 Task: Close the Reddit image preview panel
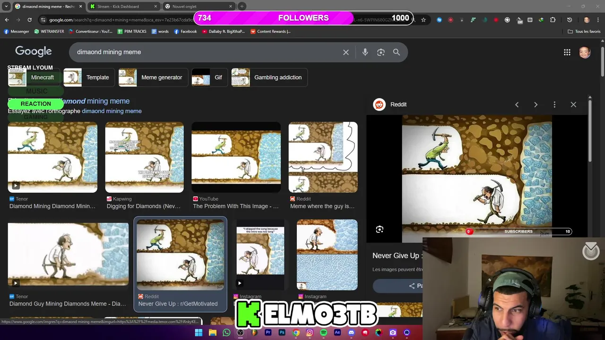(573, 104)
